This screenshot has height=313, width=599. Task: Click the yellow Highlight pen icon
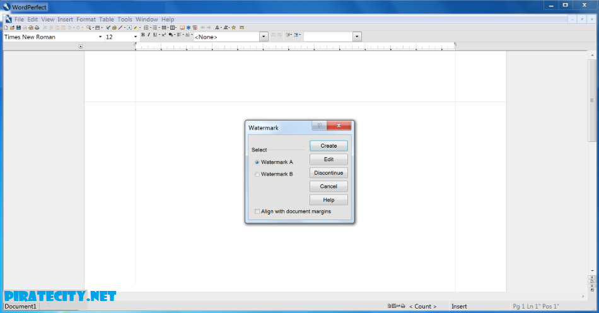pyautogui.click(x=135, y=28)
